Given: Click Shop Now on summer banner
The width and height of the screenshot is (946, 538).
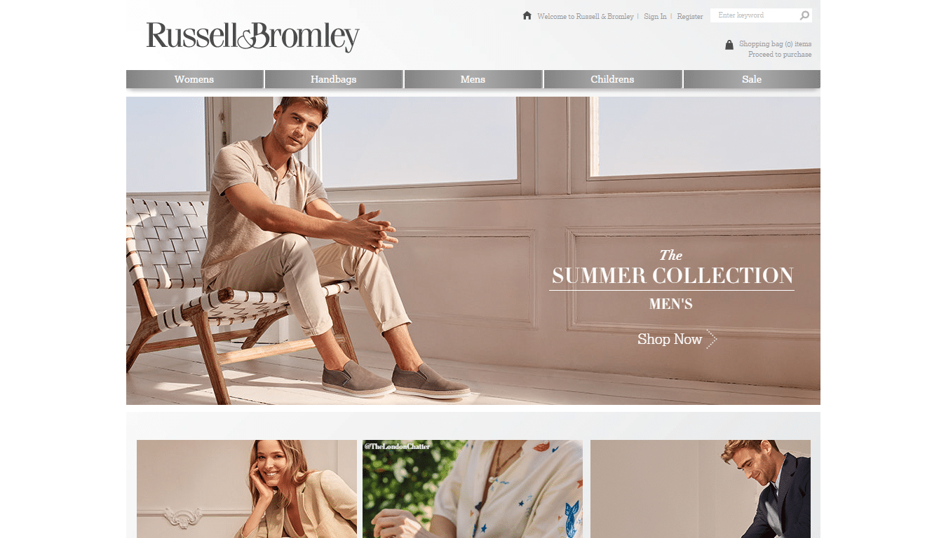Looking at the screenshot, I should pos(670,339).
